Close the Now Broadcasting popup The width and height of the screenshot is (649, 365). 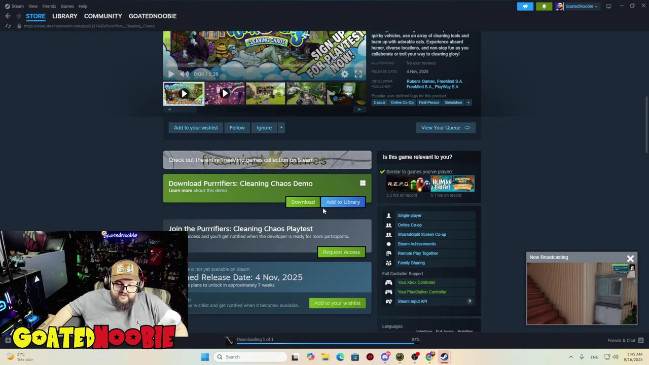tap(630, 259)
